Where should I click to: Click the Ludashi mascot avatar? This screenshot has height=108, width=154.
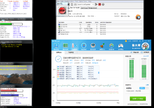[x=145, y=46]
